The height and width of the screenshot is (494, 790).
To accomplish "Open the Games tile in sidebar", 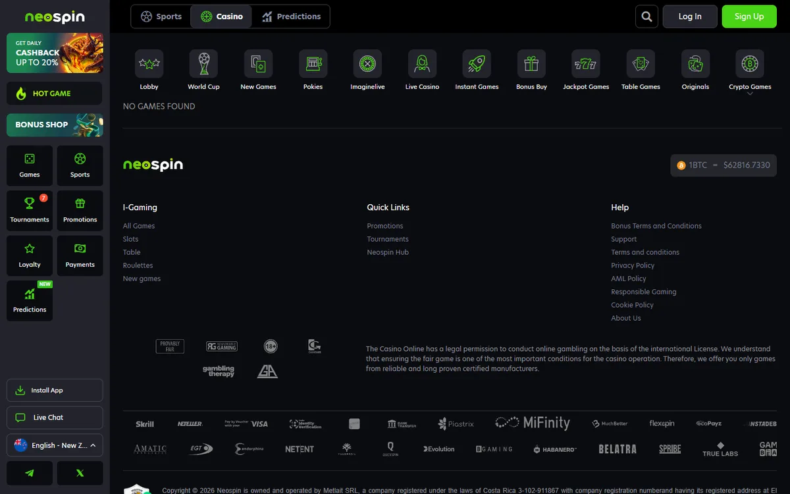I will pyautogui.click(x=30, y=165).
